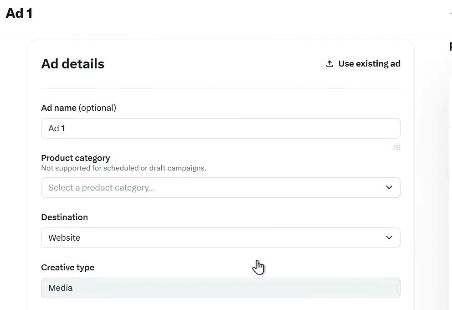Click the Ad 1 text inside name field
Image resolution: width=452 pixels, height=310 pixels.
click(x=56, y=129)
